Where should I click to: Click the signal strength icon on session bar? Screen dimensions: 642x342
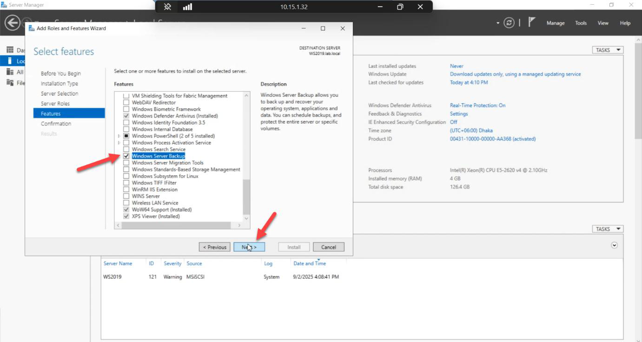(x=187, y=7)
